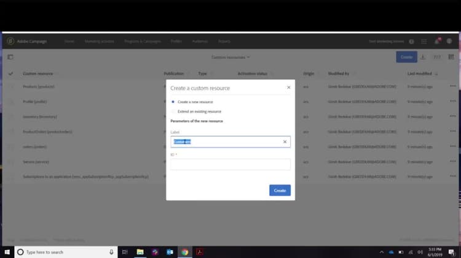Open the Audiences menu

(x=200, y=41)
